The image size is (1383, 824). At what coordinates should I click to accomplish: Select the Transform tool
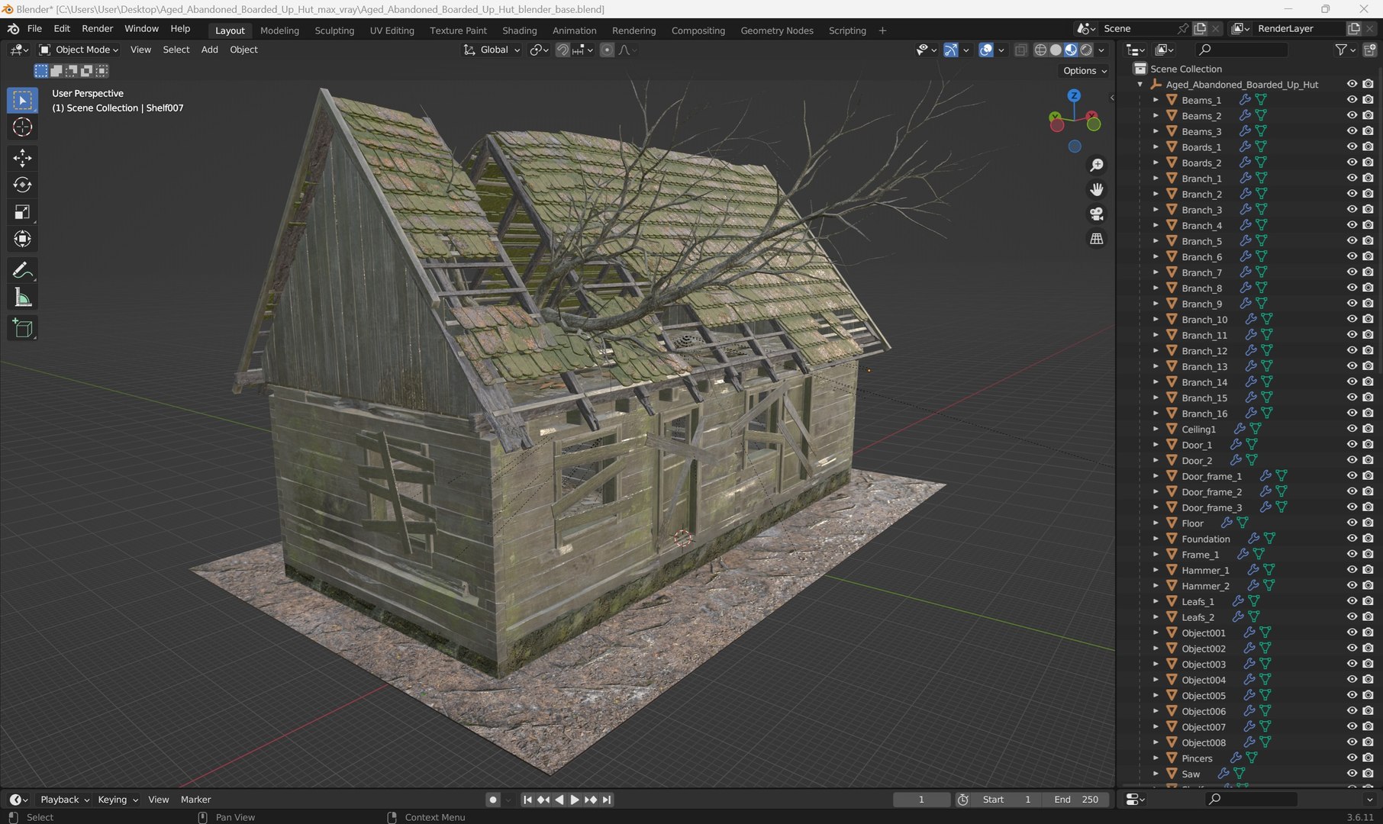pyautogui.click(x=22, y=239)
